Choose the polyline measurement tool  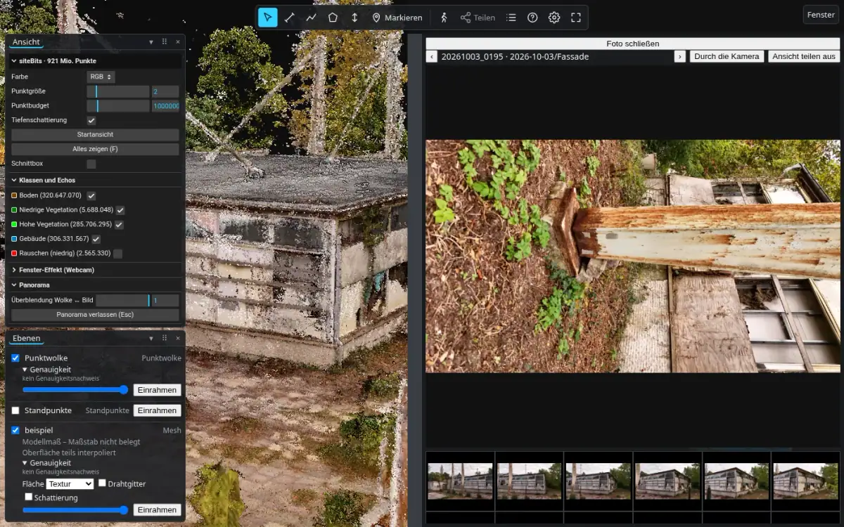(x=311, y=18)
